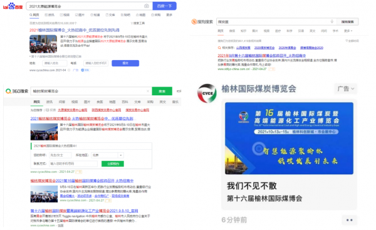
Task: Open 榆林国际煤炭博览会 account name
Action: pos(259,89)
